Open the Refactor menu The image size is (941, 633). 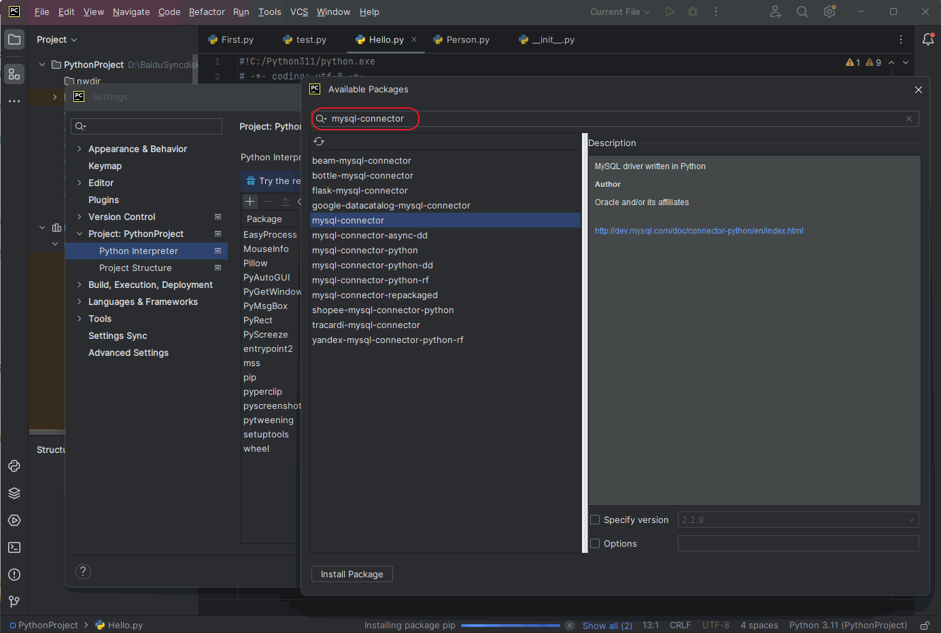click(207, 12)
